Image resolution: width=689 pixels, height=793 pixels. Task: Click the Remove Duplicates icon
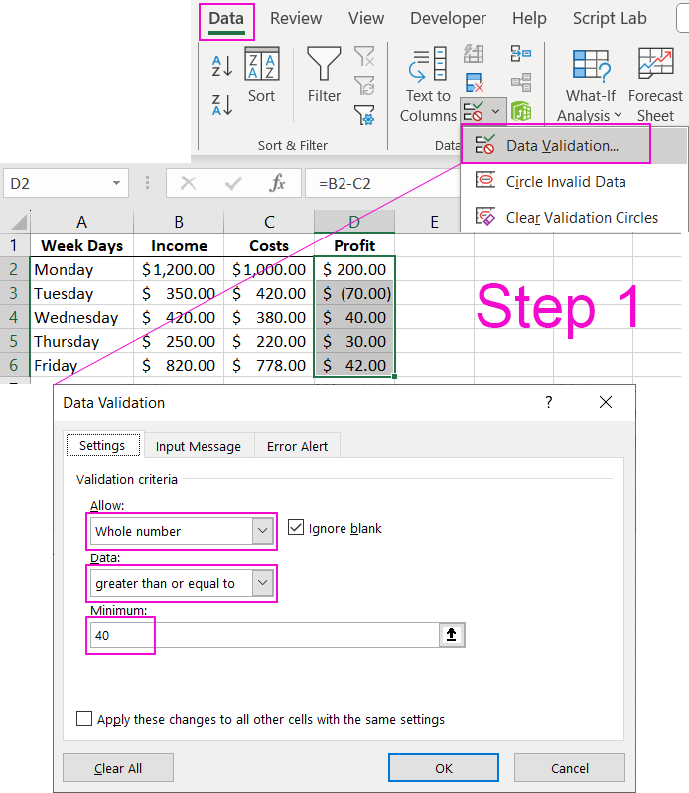pos(474,82)
